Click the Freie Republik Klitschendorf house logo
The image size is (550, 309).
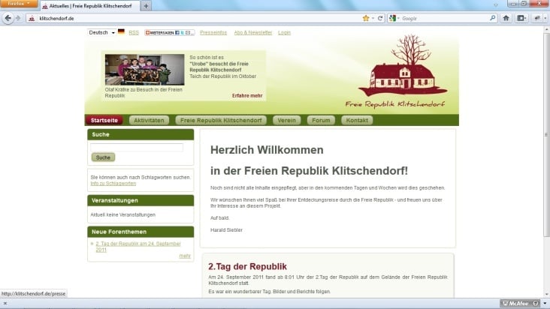pos(401,72)
